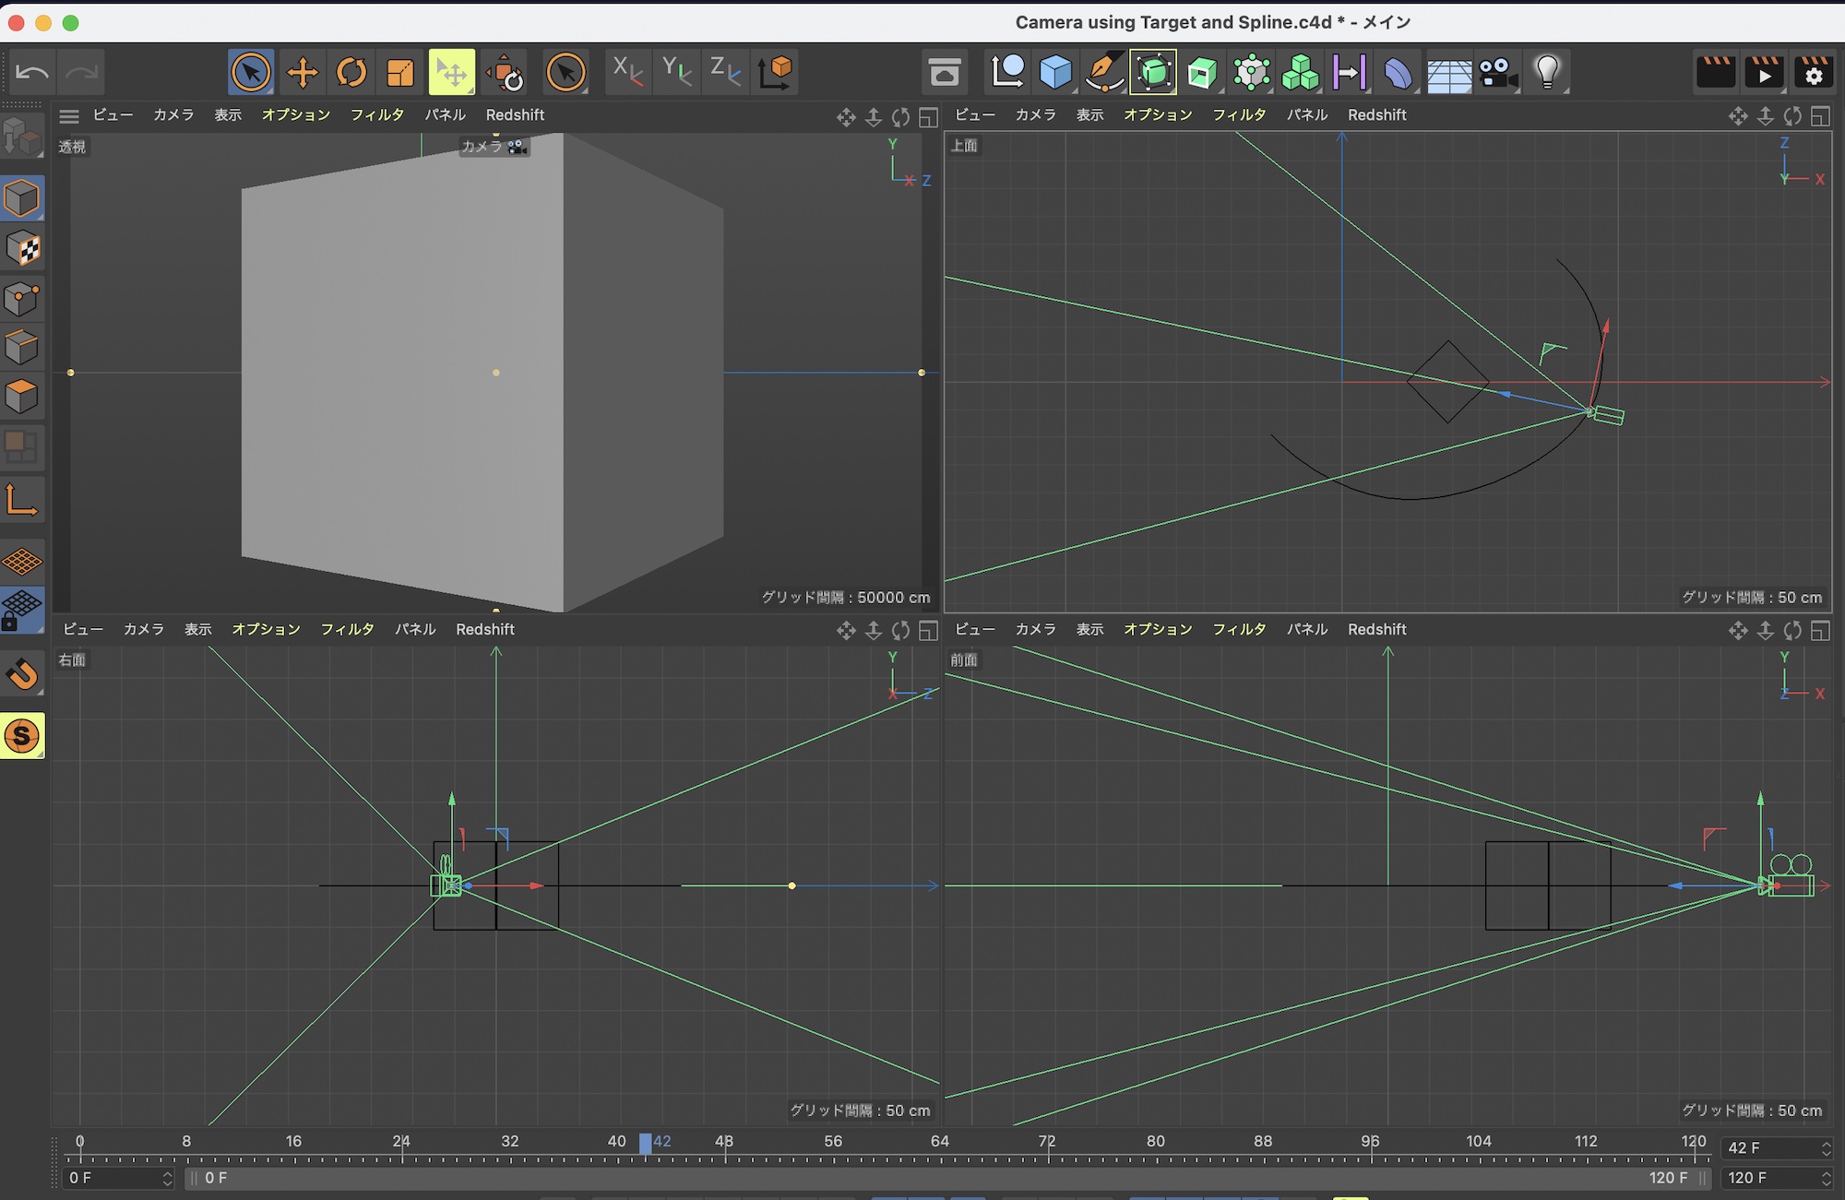Toggle the Y axis lock
The height and width of the screenshot is (1200, 1845).
coord(677,72)
